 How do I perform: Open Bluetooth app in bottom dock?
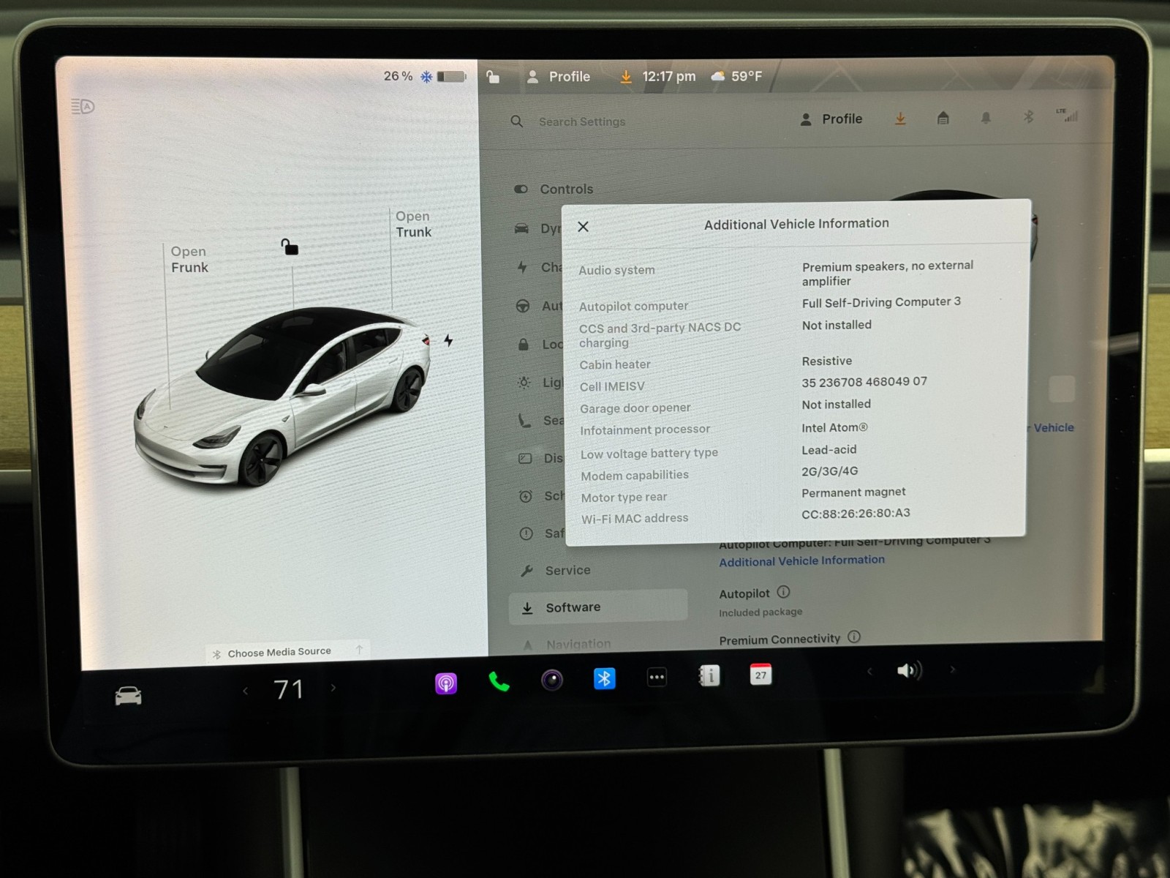[604, 679]
